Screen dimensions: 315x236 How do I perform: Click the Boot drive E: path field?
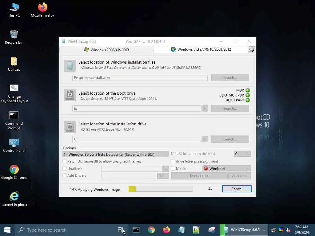click(137, 108)
